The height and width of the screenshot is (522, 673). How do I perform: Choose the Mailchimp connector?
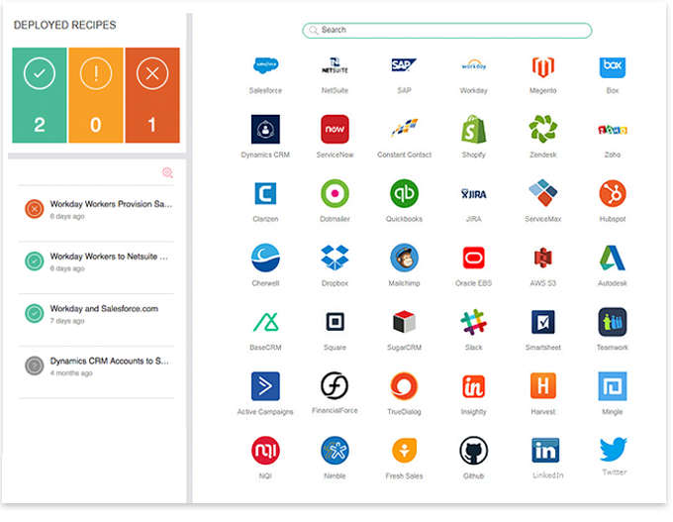[404, 258]
